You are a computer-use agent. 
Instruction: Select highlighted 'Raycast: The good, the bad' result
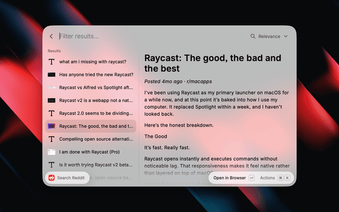click(91, 126)
